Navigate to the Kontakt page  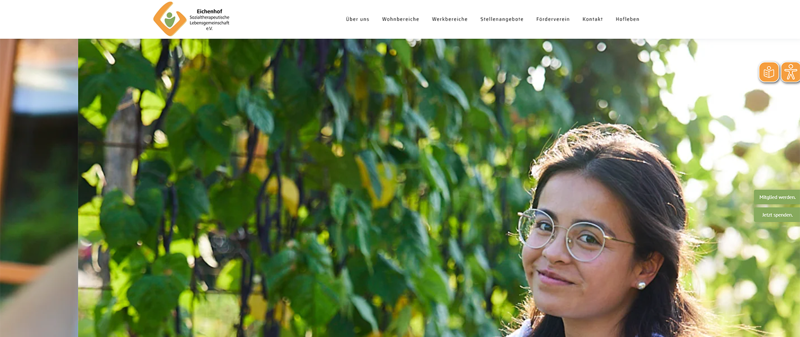point(592,19)
